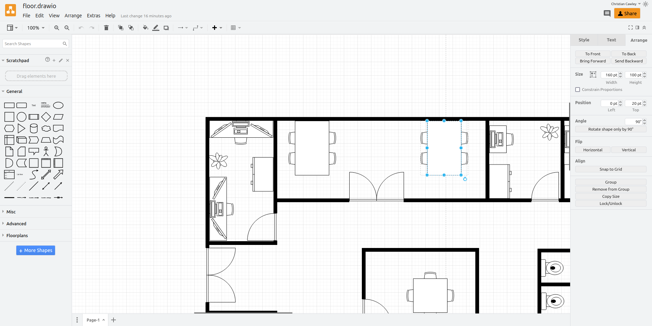
Task: Click the Delete icon in the toolbar
Action: click(106, 28)
